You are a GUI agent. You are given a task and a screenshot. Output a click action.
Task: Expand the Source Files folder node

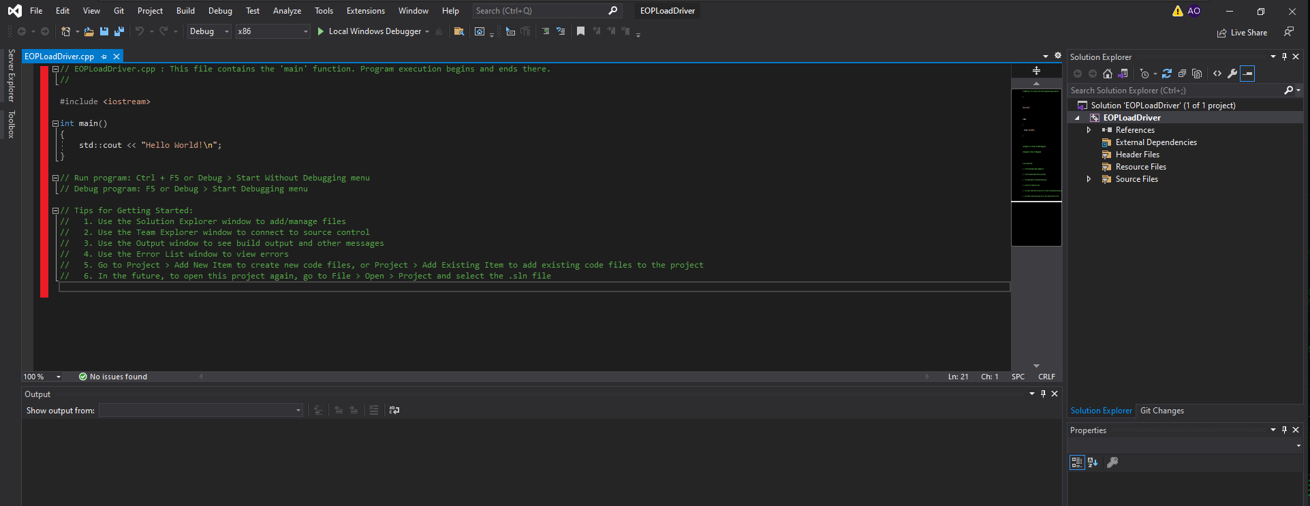(x=1089, y=179)
